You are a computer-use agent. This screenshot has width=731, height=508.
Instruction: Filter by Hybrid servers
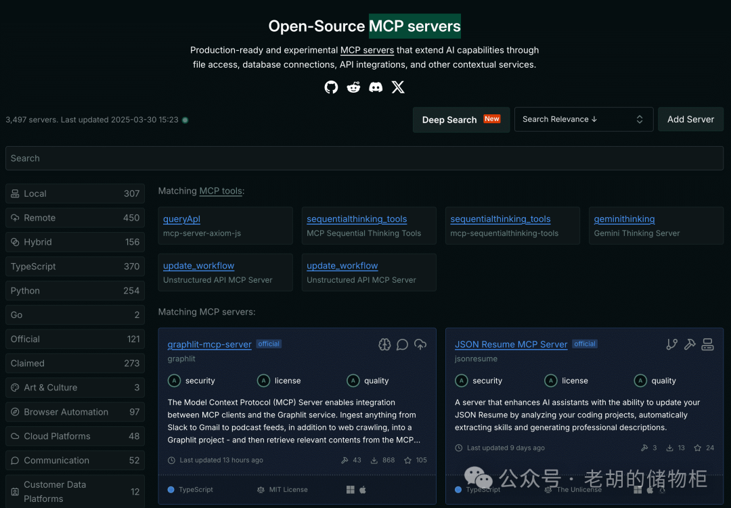click(x=75, y=242)
